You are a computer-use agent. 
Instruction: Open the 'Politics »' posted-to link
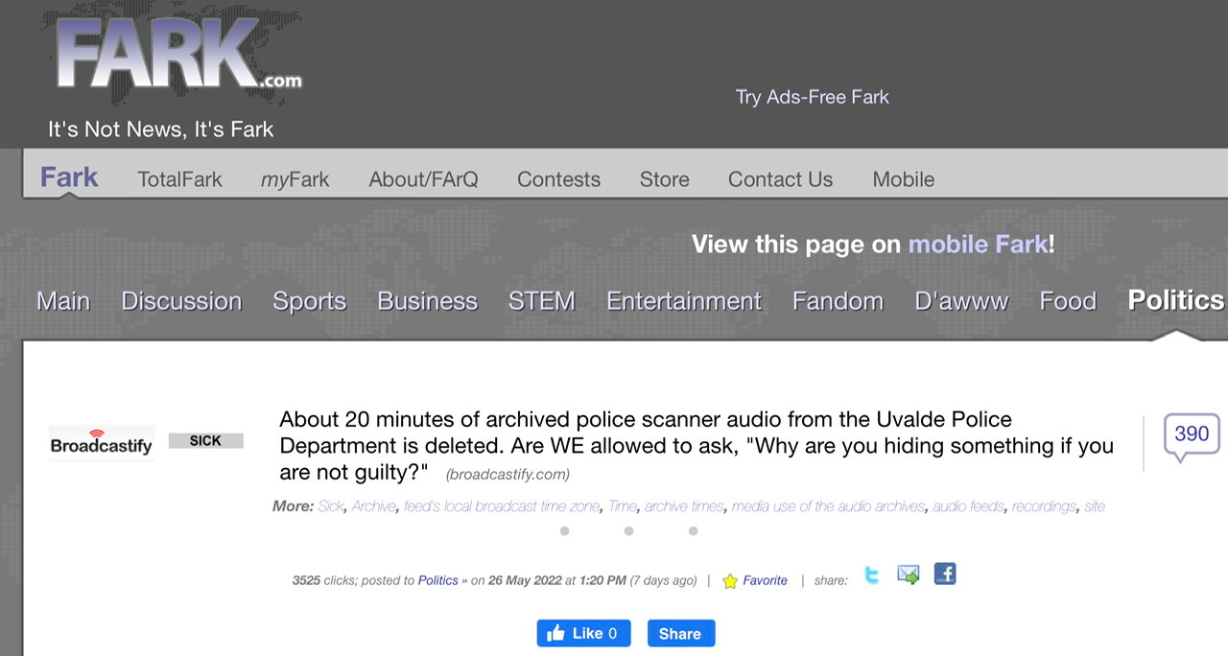443,580
